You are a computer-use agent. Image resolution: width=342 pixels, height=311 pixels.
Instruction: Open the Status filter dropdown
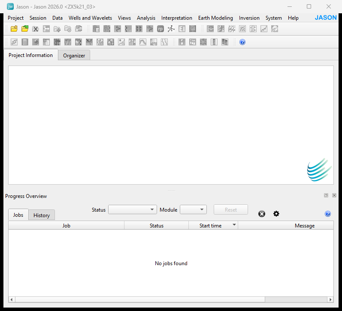[133, 209]
